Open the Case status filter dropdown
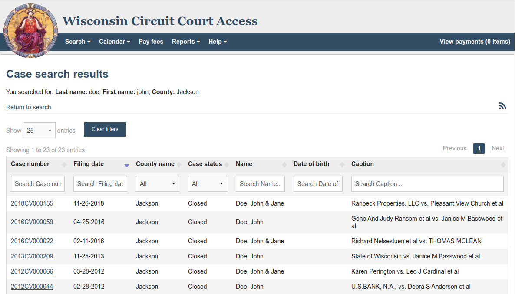This screenshot has height=294, width=515. [207, 184]
